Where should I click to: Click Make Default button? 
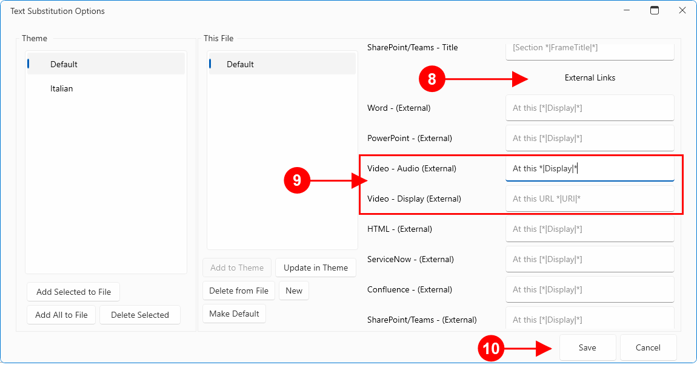pos(234,314)
